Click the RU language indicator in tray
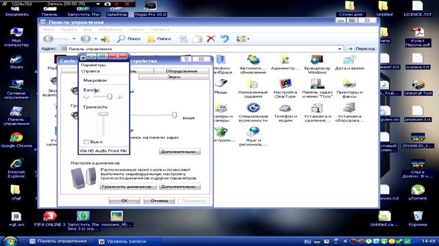Viewport: 439px width, 246px height. pyautogui.click(x=307, y=241)
